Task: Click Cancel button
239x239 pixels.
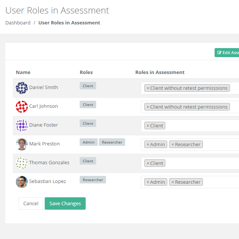Action: [31, 203]
